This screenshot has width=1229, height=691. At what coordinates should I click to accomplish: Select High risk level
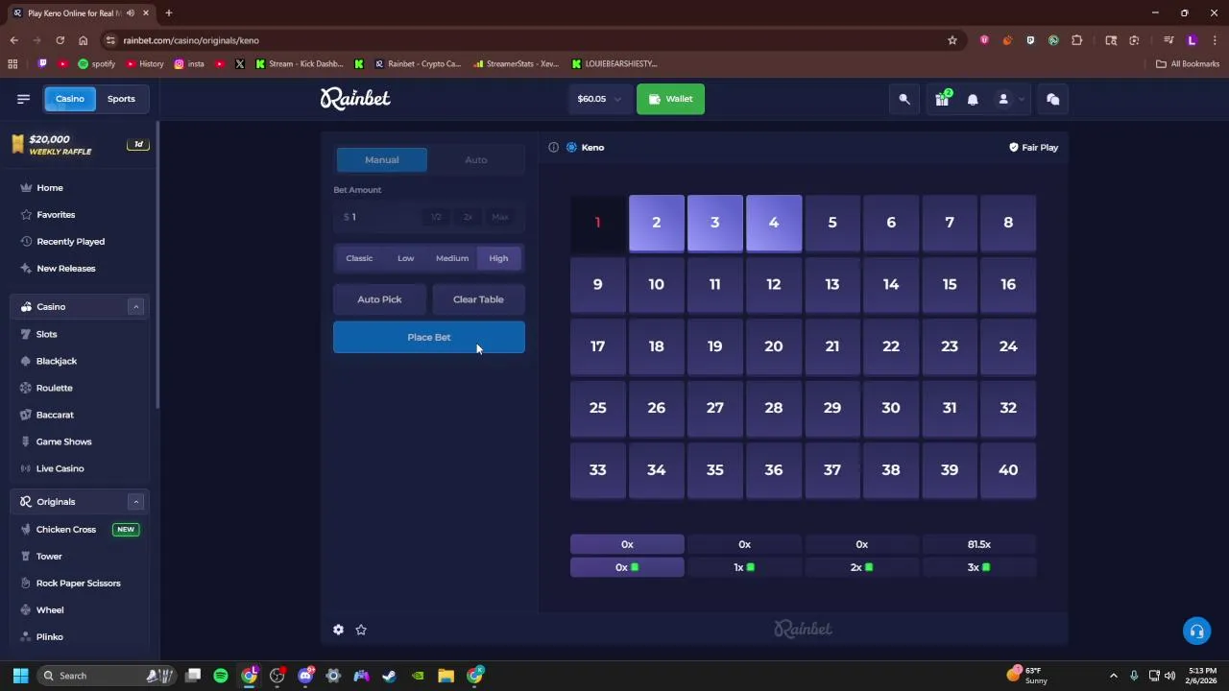pyautogui.click(x=498, y=258)
